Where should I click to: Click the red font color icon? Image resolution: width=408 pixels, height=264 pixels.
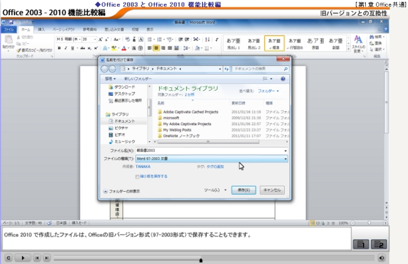[124, 48]
